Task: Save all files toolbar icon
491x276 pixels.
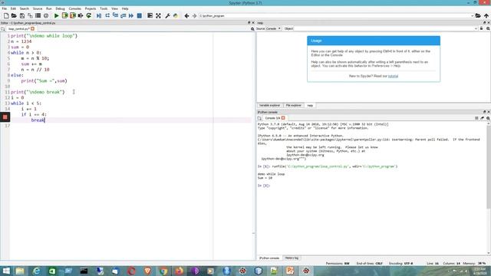Action: pos(30,15)
